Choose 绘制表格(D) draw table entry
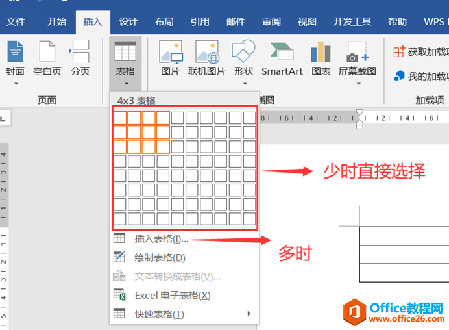The height and width of the screenshot is (330, 449). point(185,257)
